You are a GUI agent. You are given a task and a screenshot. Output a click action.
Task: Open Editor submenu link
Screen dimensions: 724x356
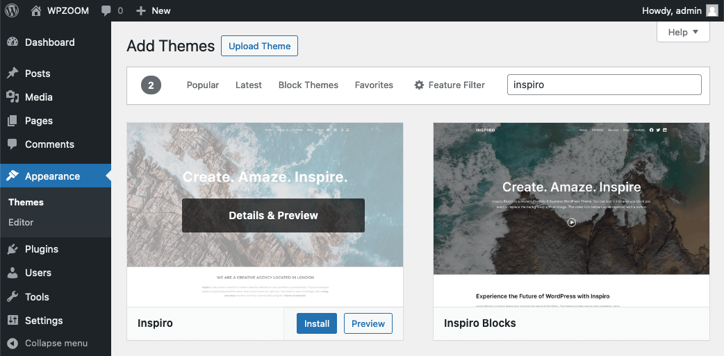pyautogui.click(x=21, y=222)
